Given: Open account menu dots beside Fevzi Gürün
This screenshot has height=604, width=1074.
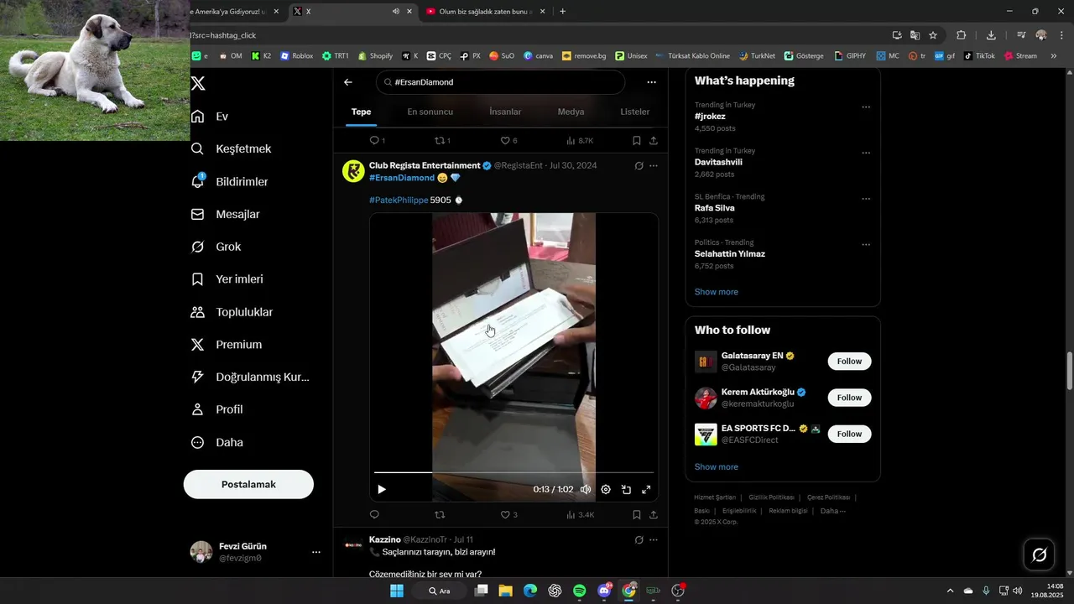Looking at the screenshot, I should coord(316,552).
